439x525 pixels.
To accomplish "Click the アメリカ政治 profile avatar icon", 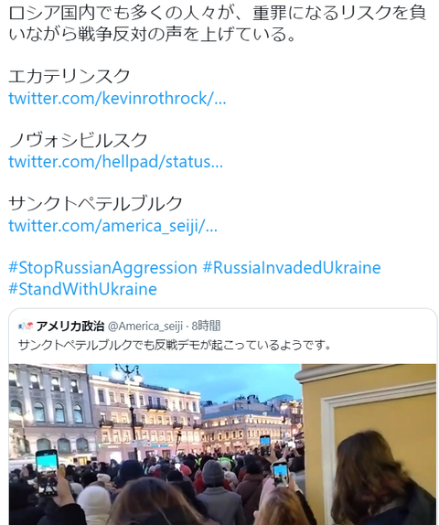I will click(26, 326).
